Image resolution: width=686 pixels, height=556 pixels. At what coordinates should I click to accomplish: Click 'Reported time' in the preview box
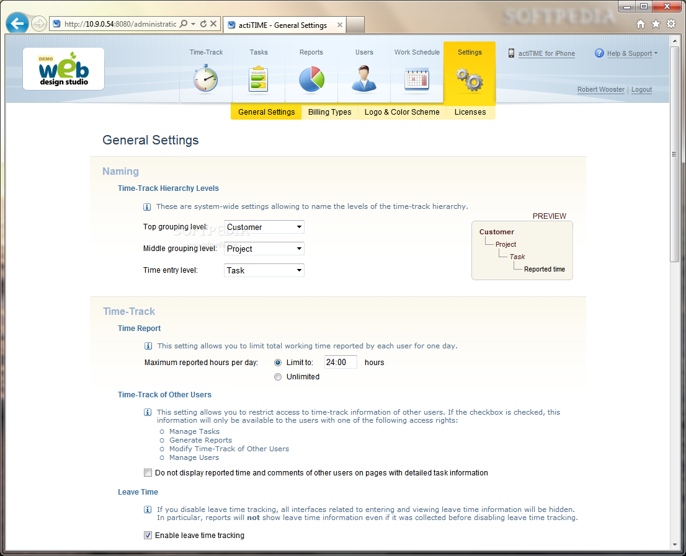[x=544, y=269]
